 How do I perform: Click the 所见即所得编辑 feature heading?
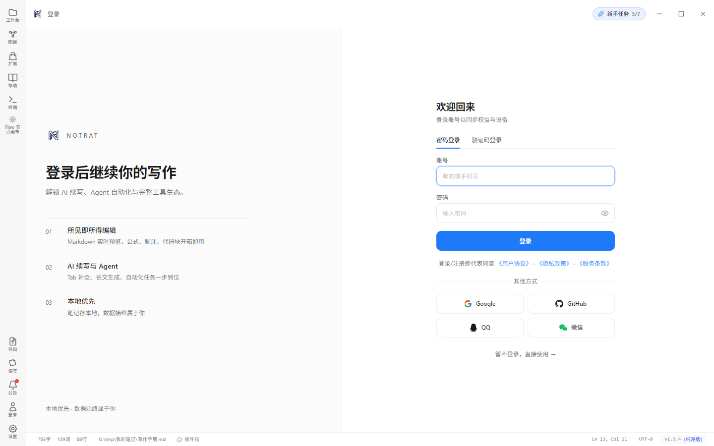click(x=92, y=230)
